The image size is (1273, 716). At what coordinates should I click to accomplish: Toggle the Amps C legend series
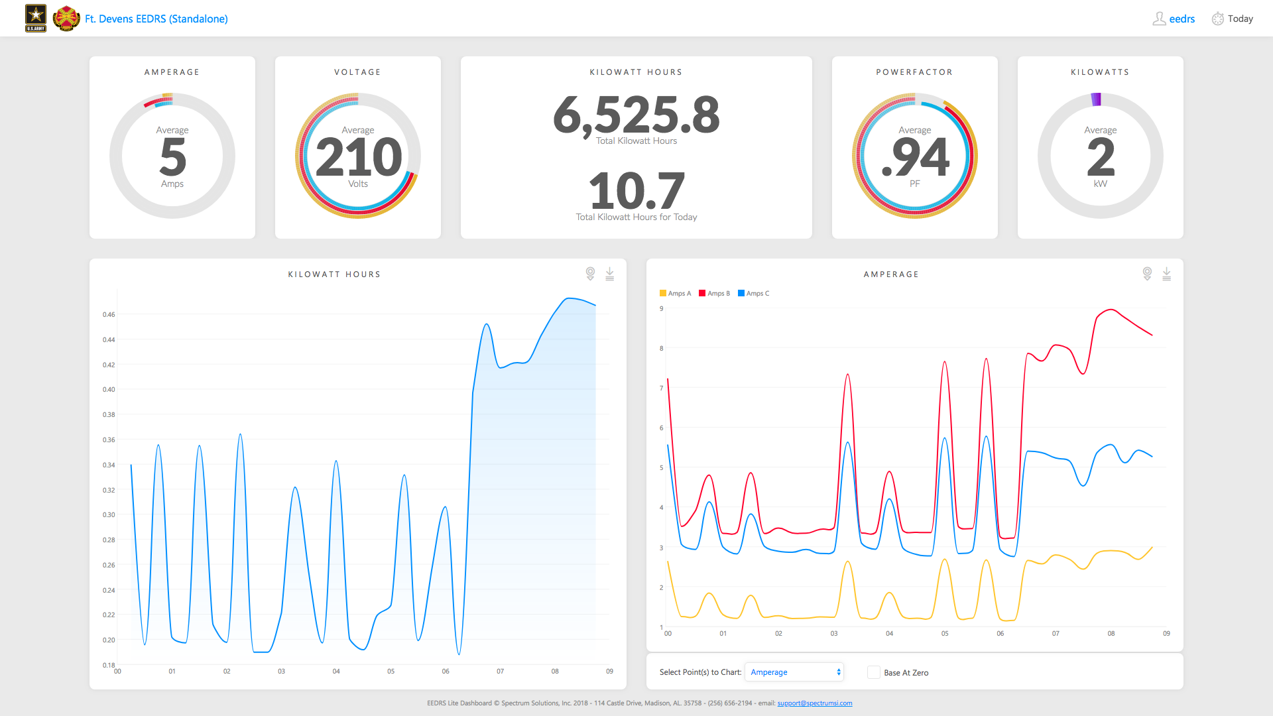click(x=754, y=293)
